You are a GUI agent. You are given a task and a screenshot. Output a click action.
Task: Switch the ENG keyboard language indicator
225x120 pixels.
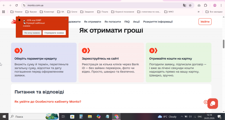pyautogui.click(x=200, y=117)
